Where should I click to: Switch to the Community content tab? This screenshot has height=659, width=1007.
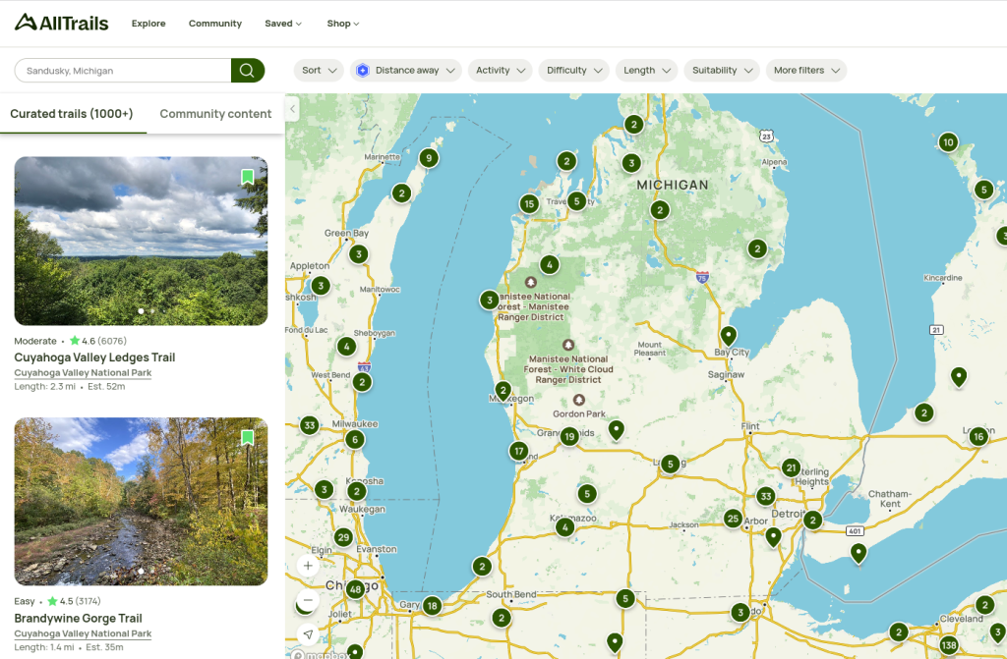point(215,114)
